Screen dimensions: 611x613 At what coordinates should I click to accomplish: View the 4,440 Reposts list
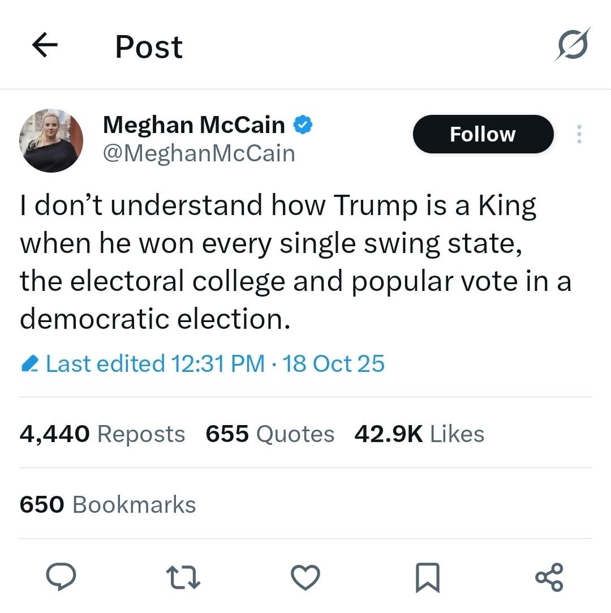(x=102, y=434)
